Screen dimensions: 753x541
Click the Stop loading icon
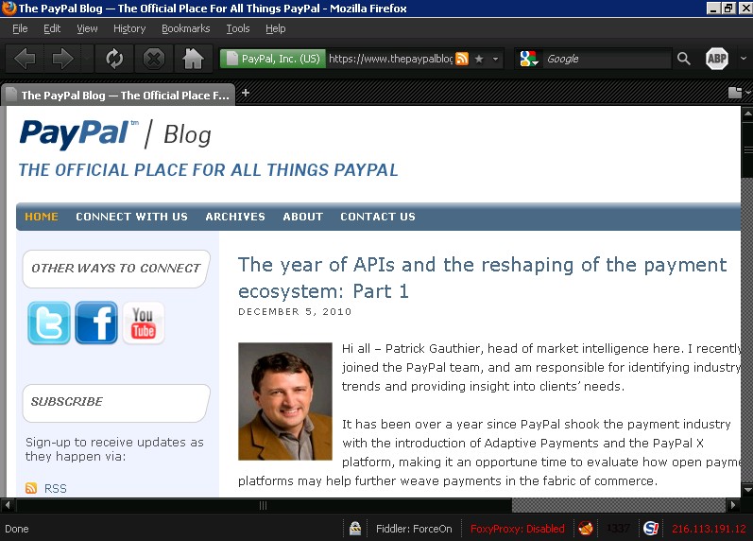click(154, 59)
